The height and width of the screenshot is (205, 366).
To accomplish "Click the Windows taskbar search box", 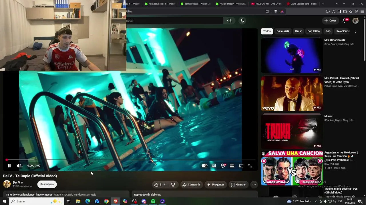I will tap(37, 201).
